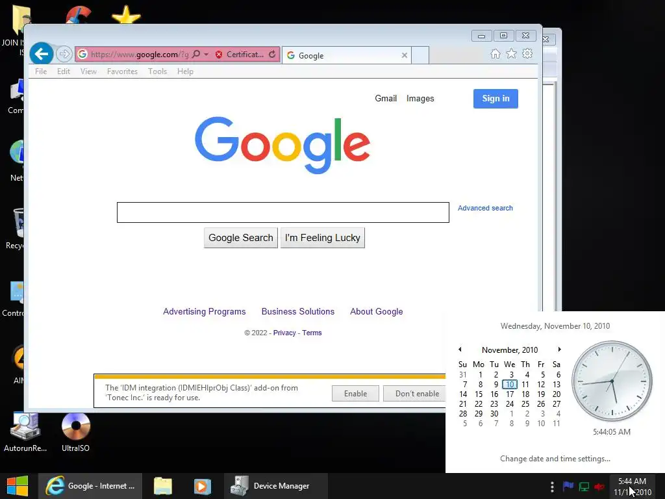Screen dimensions: 665x499
Task: Open a new blank tab
Action: (420, 55)
